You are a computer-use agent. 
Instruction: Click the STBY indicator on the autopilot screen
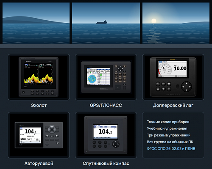(x=23, y=139)
